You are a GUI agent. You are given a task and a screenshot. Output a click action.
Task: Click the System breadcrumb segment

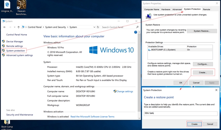click(73, 27)
